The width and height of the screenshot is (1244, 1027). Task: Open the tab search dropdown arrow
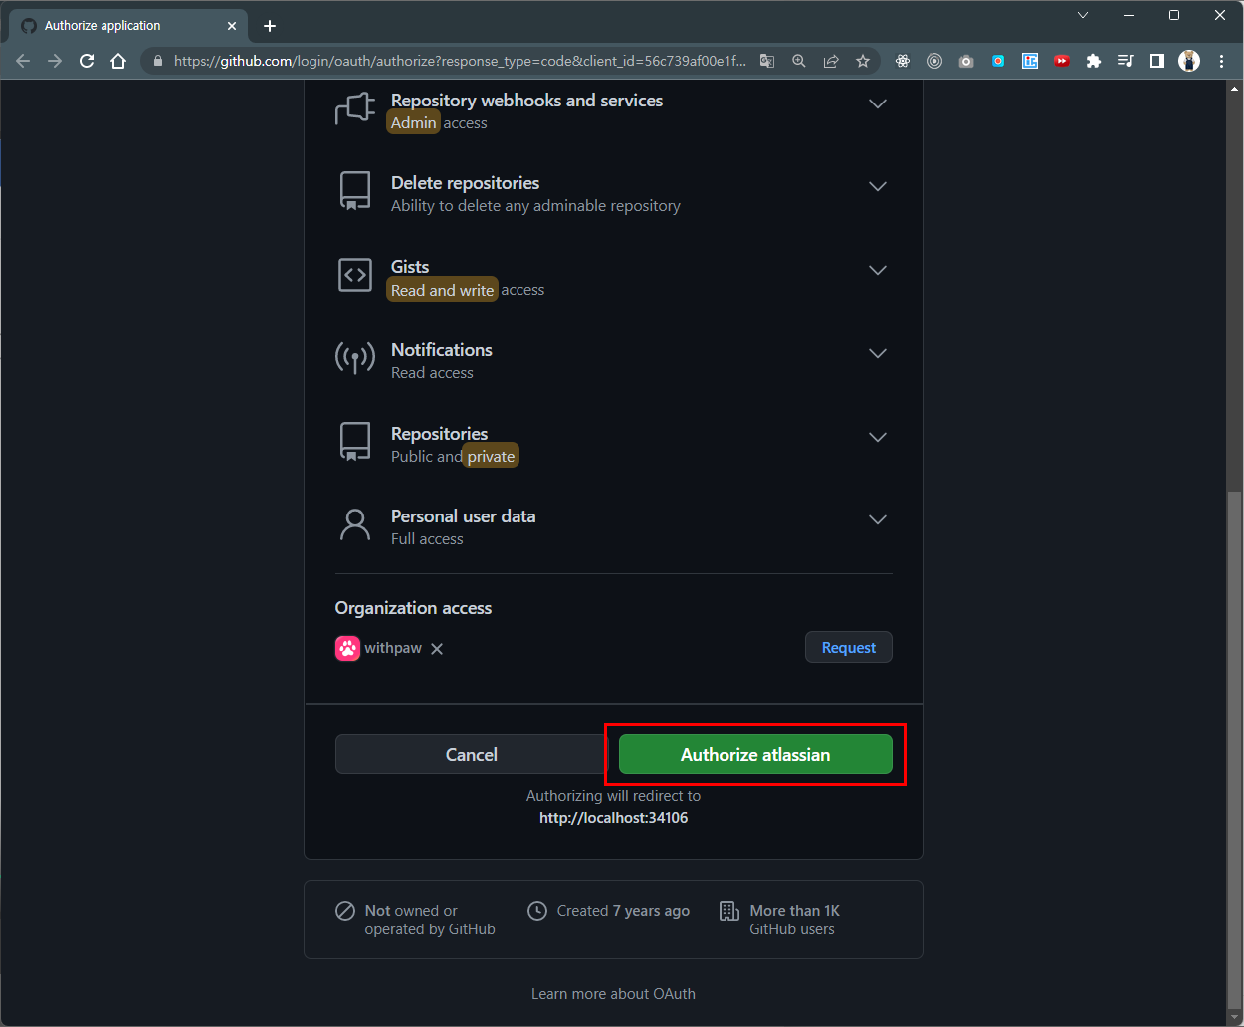click(x=1083, y=15)
